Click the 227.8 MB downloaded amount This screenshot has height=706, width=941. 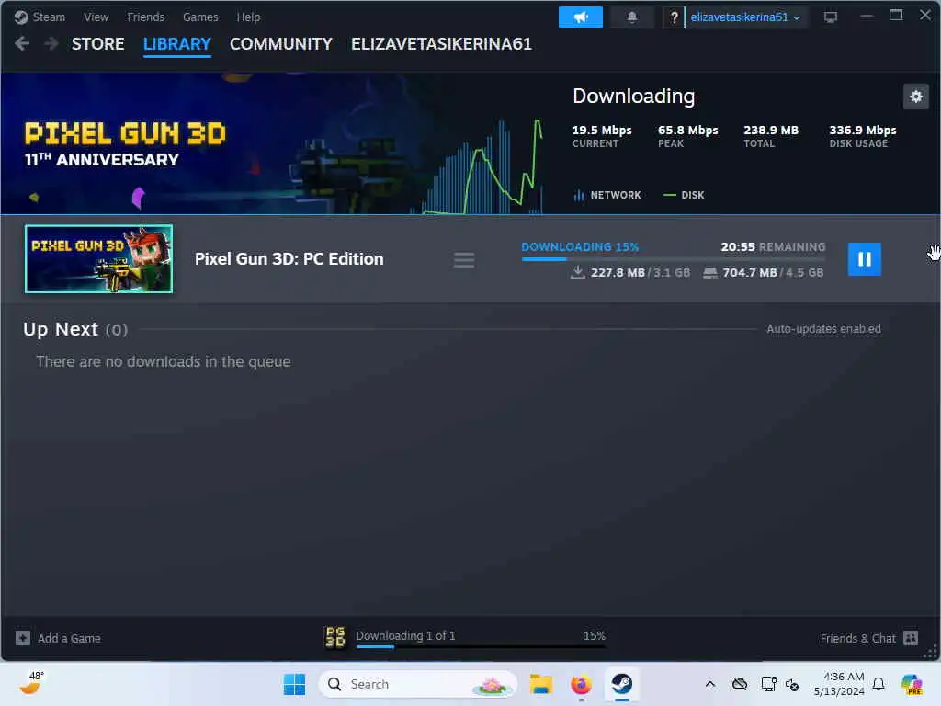tap(618, 272)
